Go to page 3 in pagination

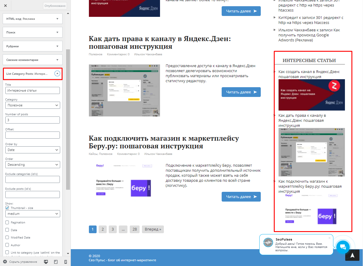(113, 229)
